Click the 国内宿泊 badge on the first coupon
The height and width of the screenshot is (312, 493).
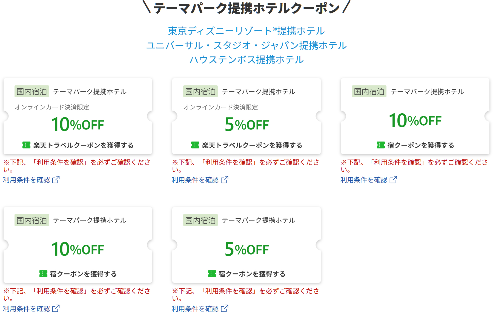(31, 91)
